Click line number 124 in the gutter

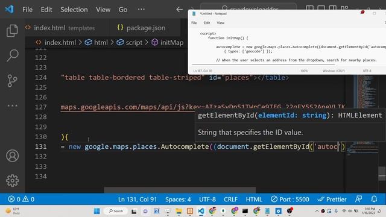pos(40,78)
